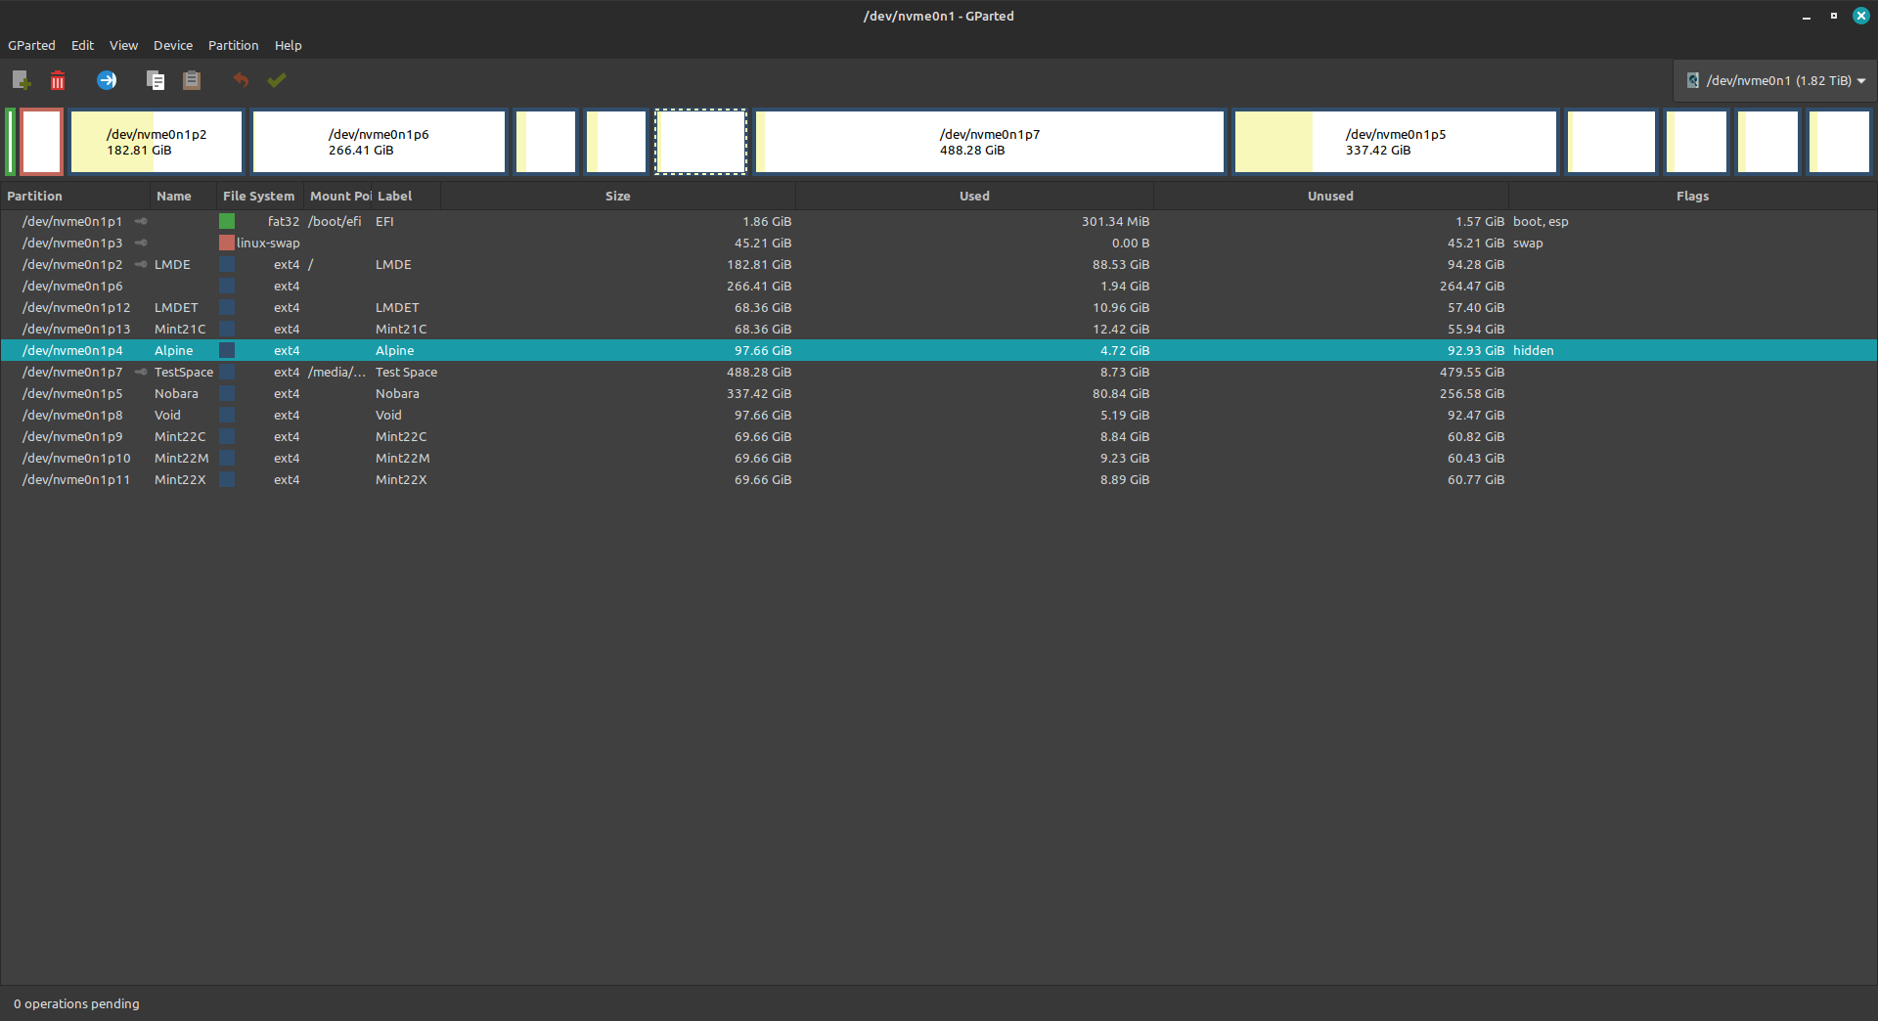
Task: Click the TestSpace name cell
Action: tap(184, 372)
